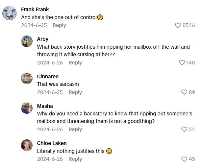201x168 pixels.
Task: Click the Cinnaree username
Action: click(48, 76)
